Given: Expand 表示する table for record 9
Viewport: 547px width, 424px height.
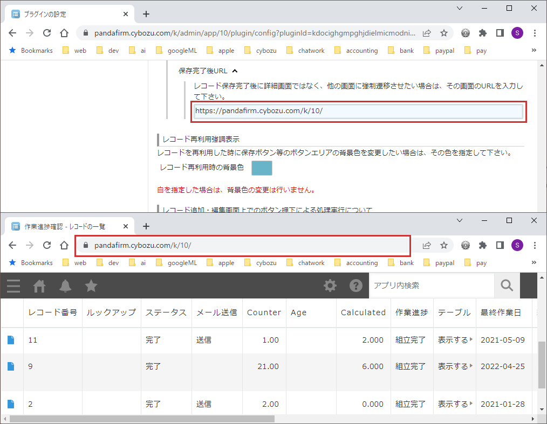Looking at the screenshot, I should [x=455, y=366].
